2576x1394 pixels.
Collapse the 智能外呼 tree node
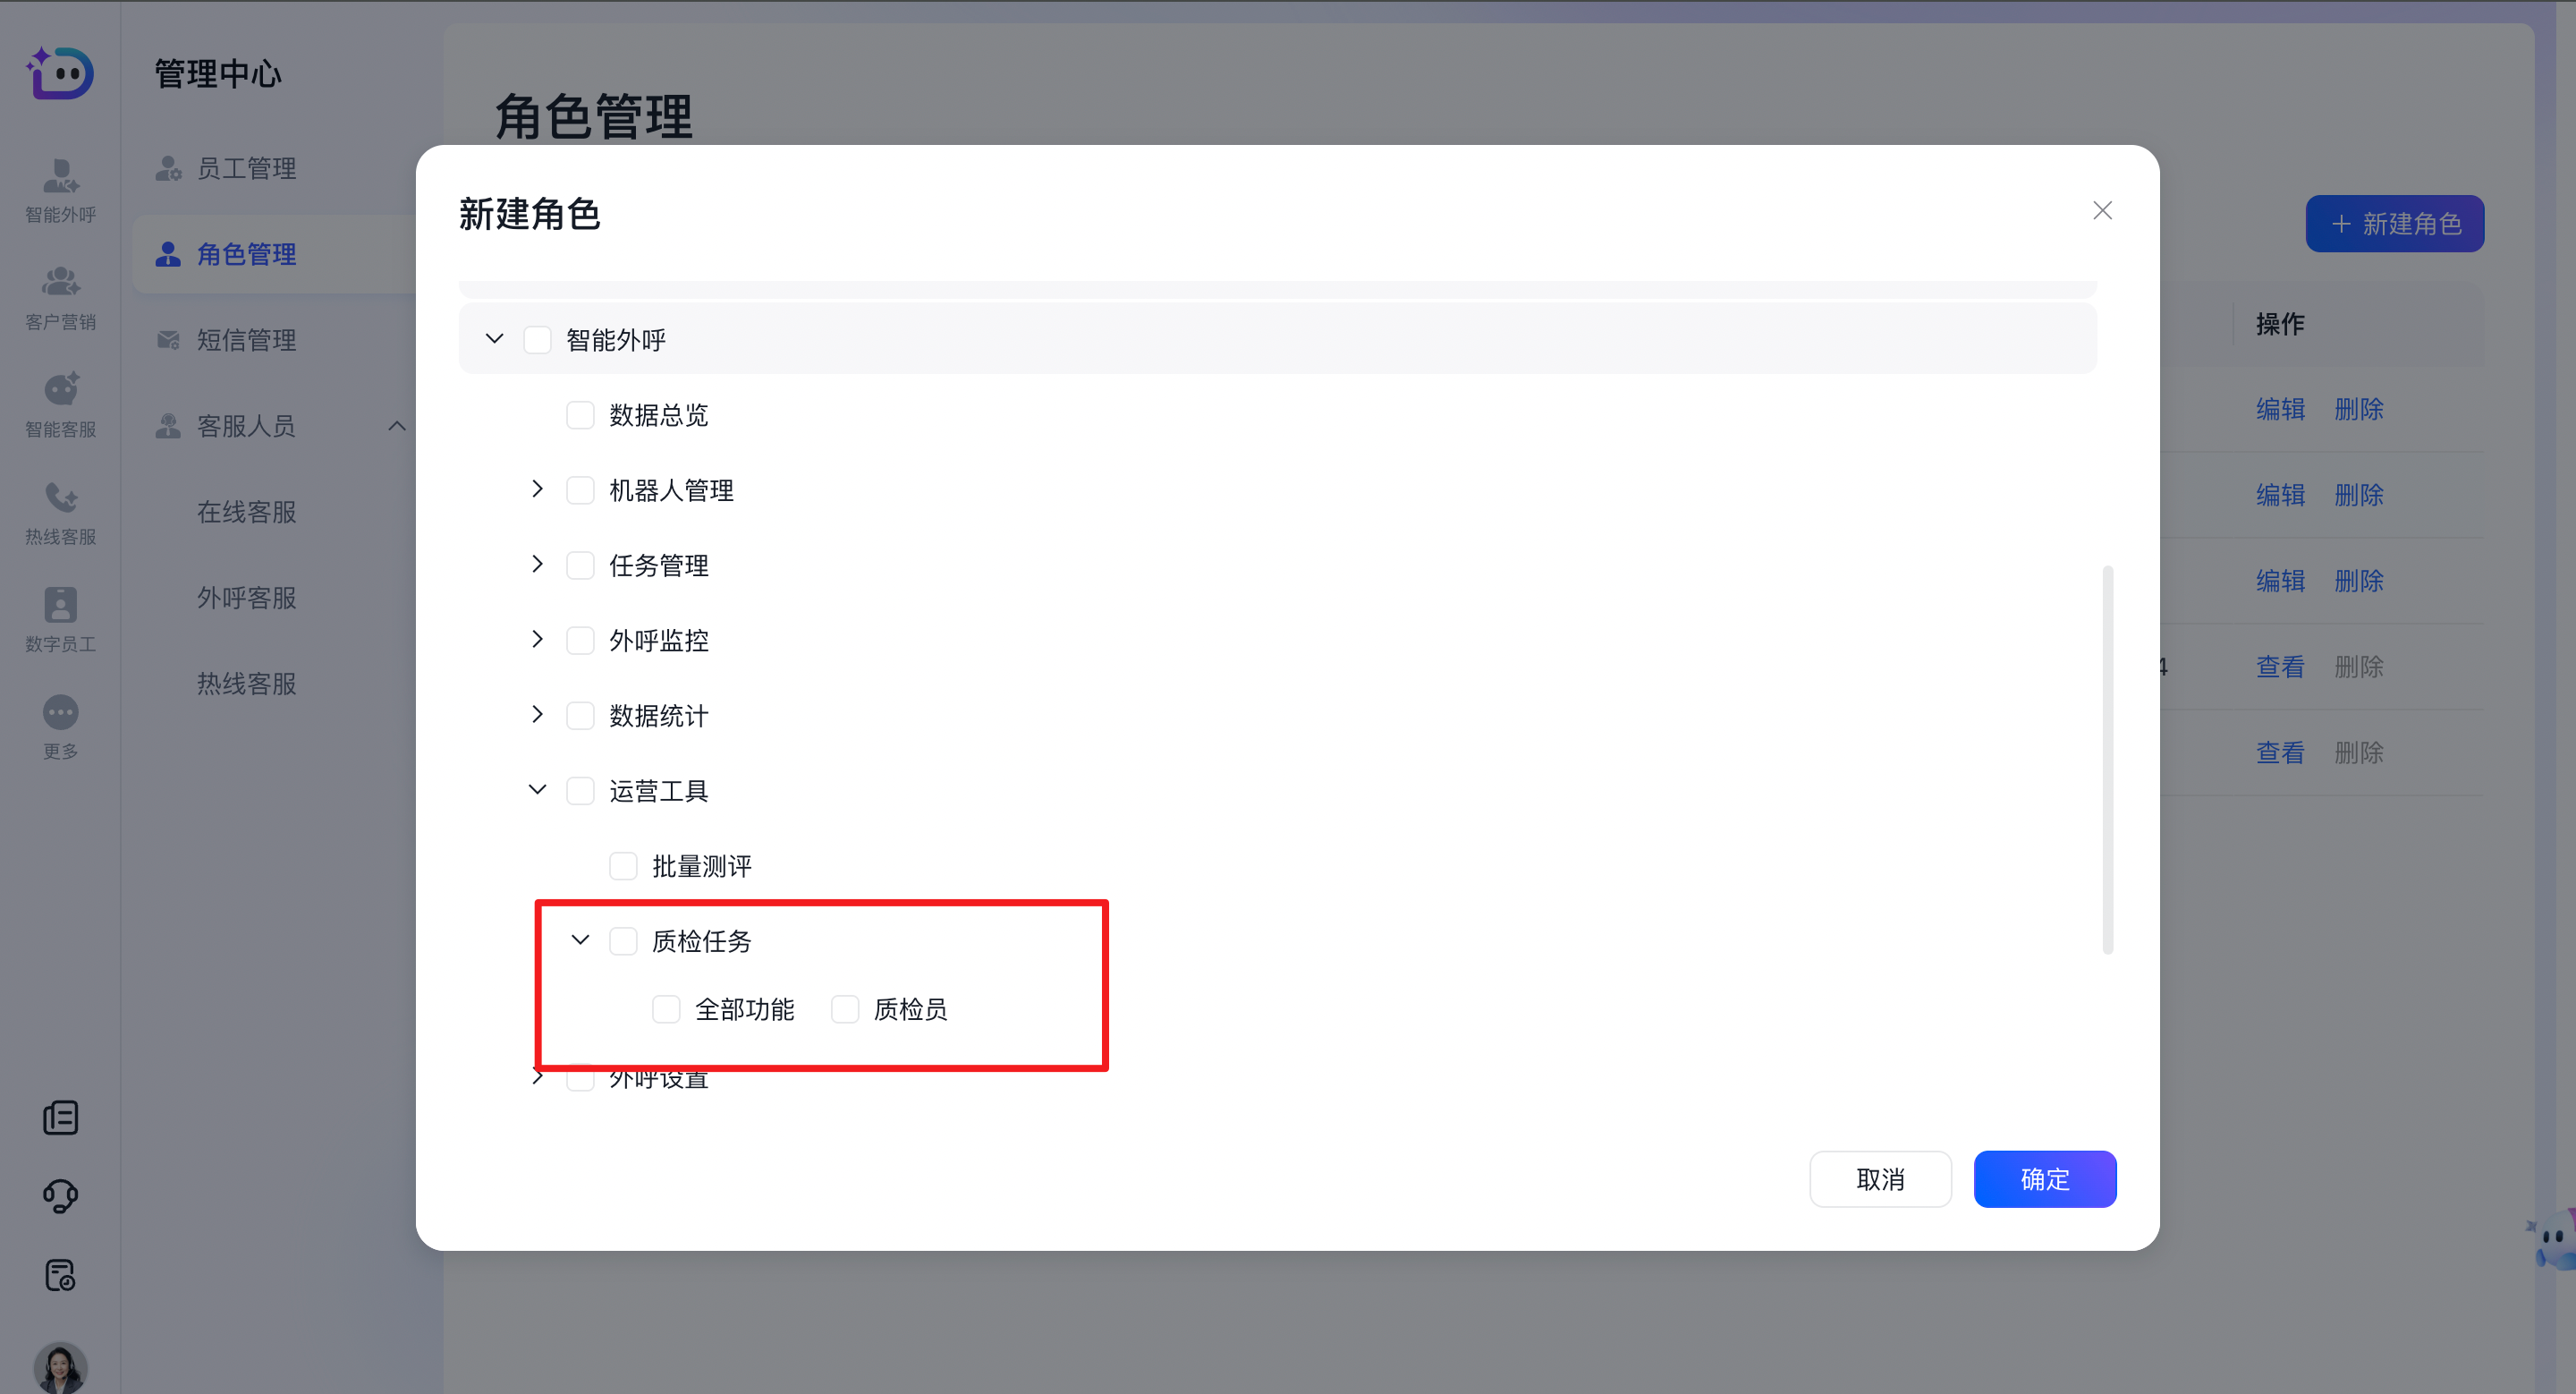[494, 339]
